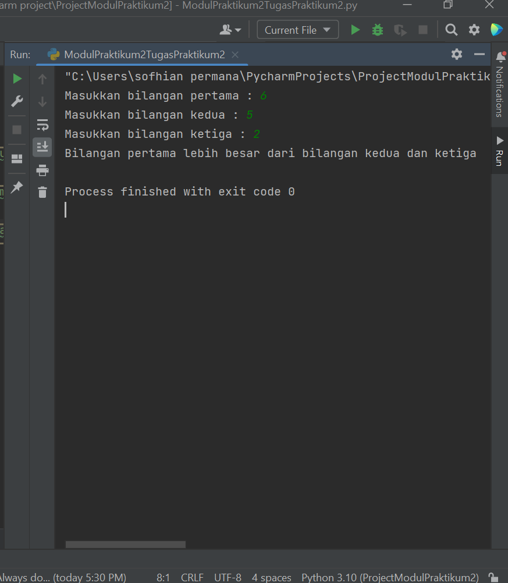
Task: Toggle scroll to end in console
Action: point(42,147)
